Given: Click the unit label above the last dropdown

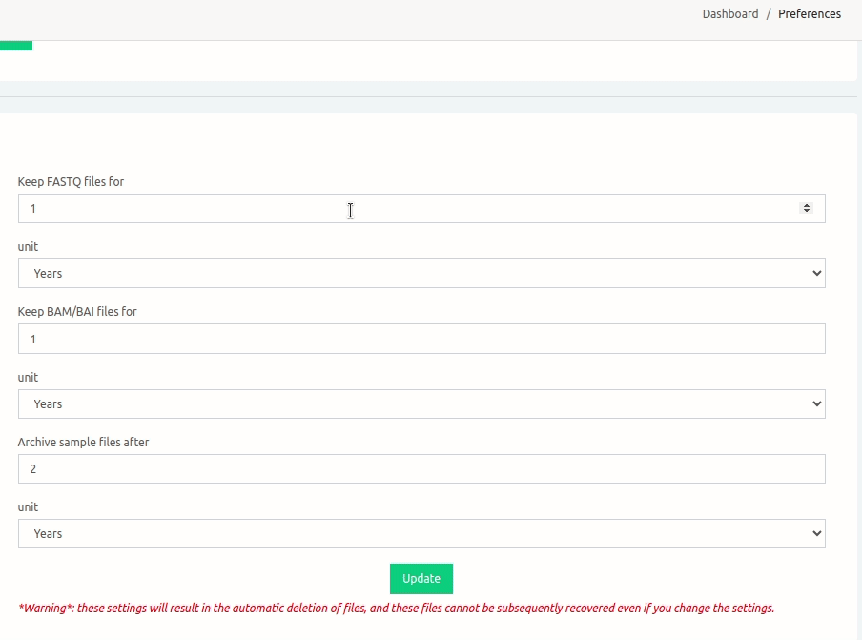Looking at the screenshot, I should pos(28,507).
